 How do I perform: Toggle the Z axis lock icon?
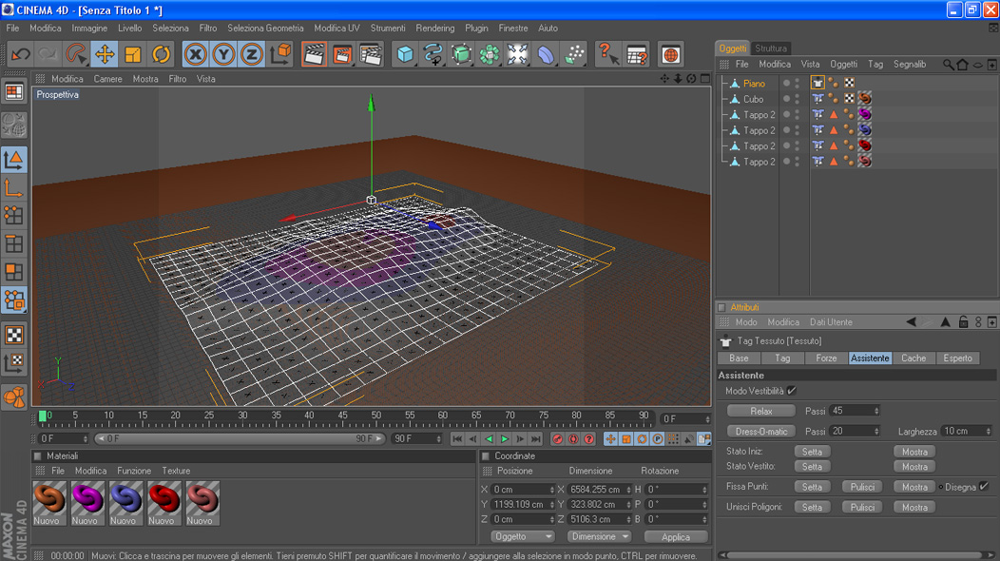[252, 54]
